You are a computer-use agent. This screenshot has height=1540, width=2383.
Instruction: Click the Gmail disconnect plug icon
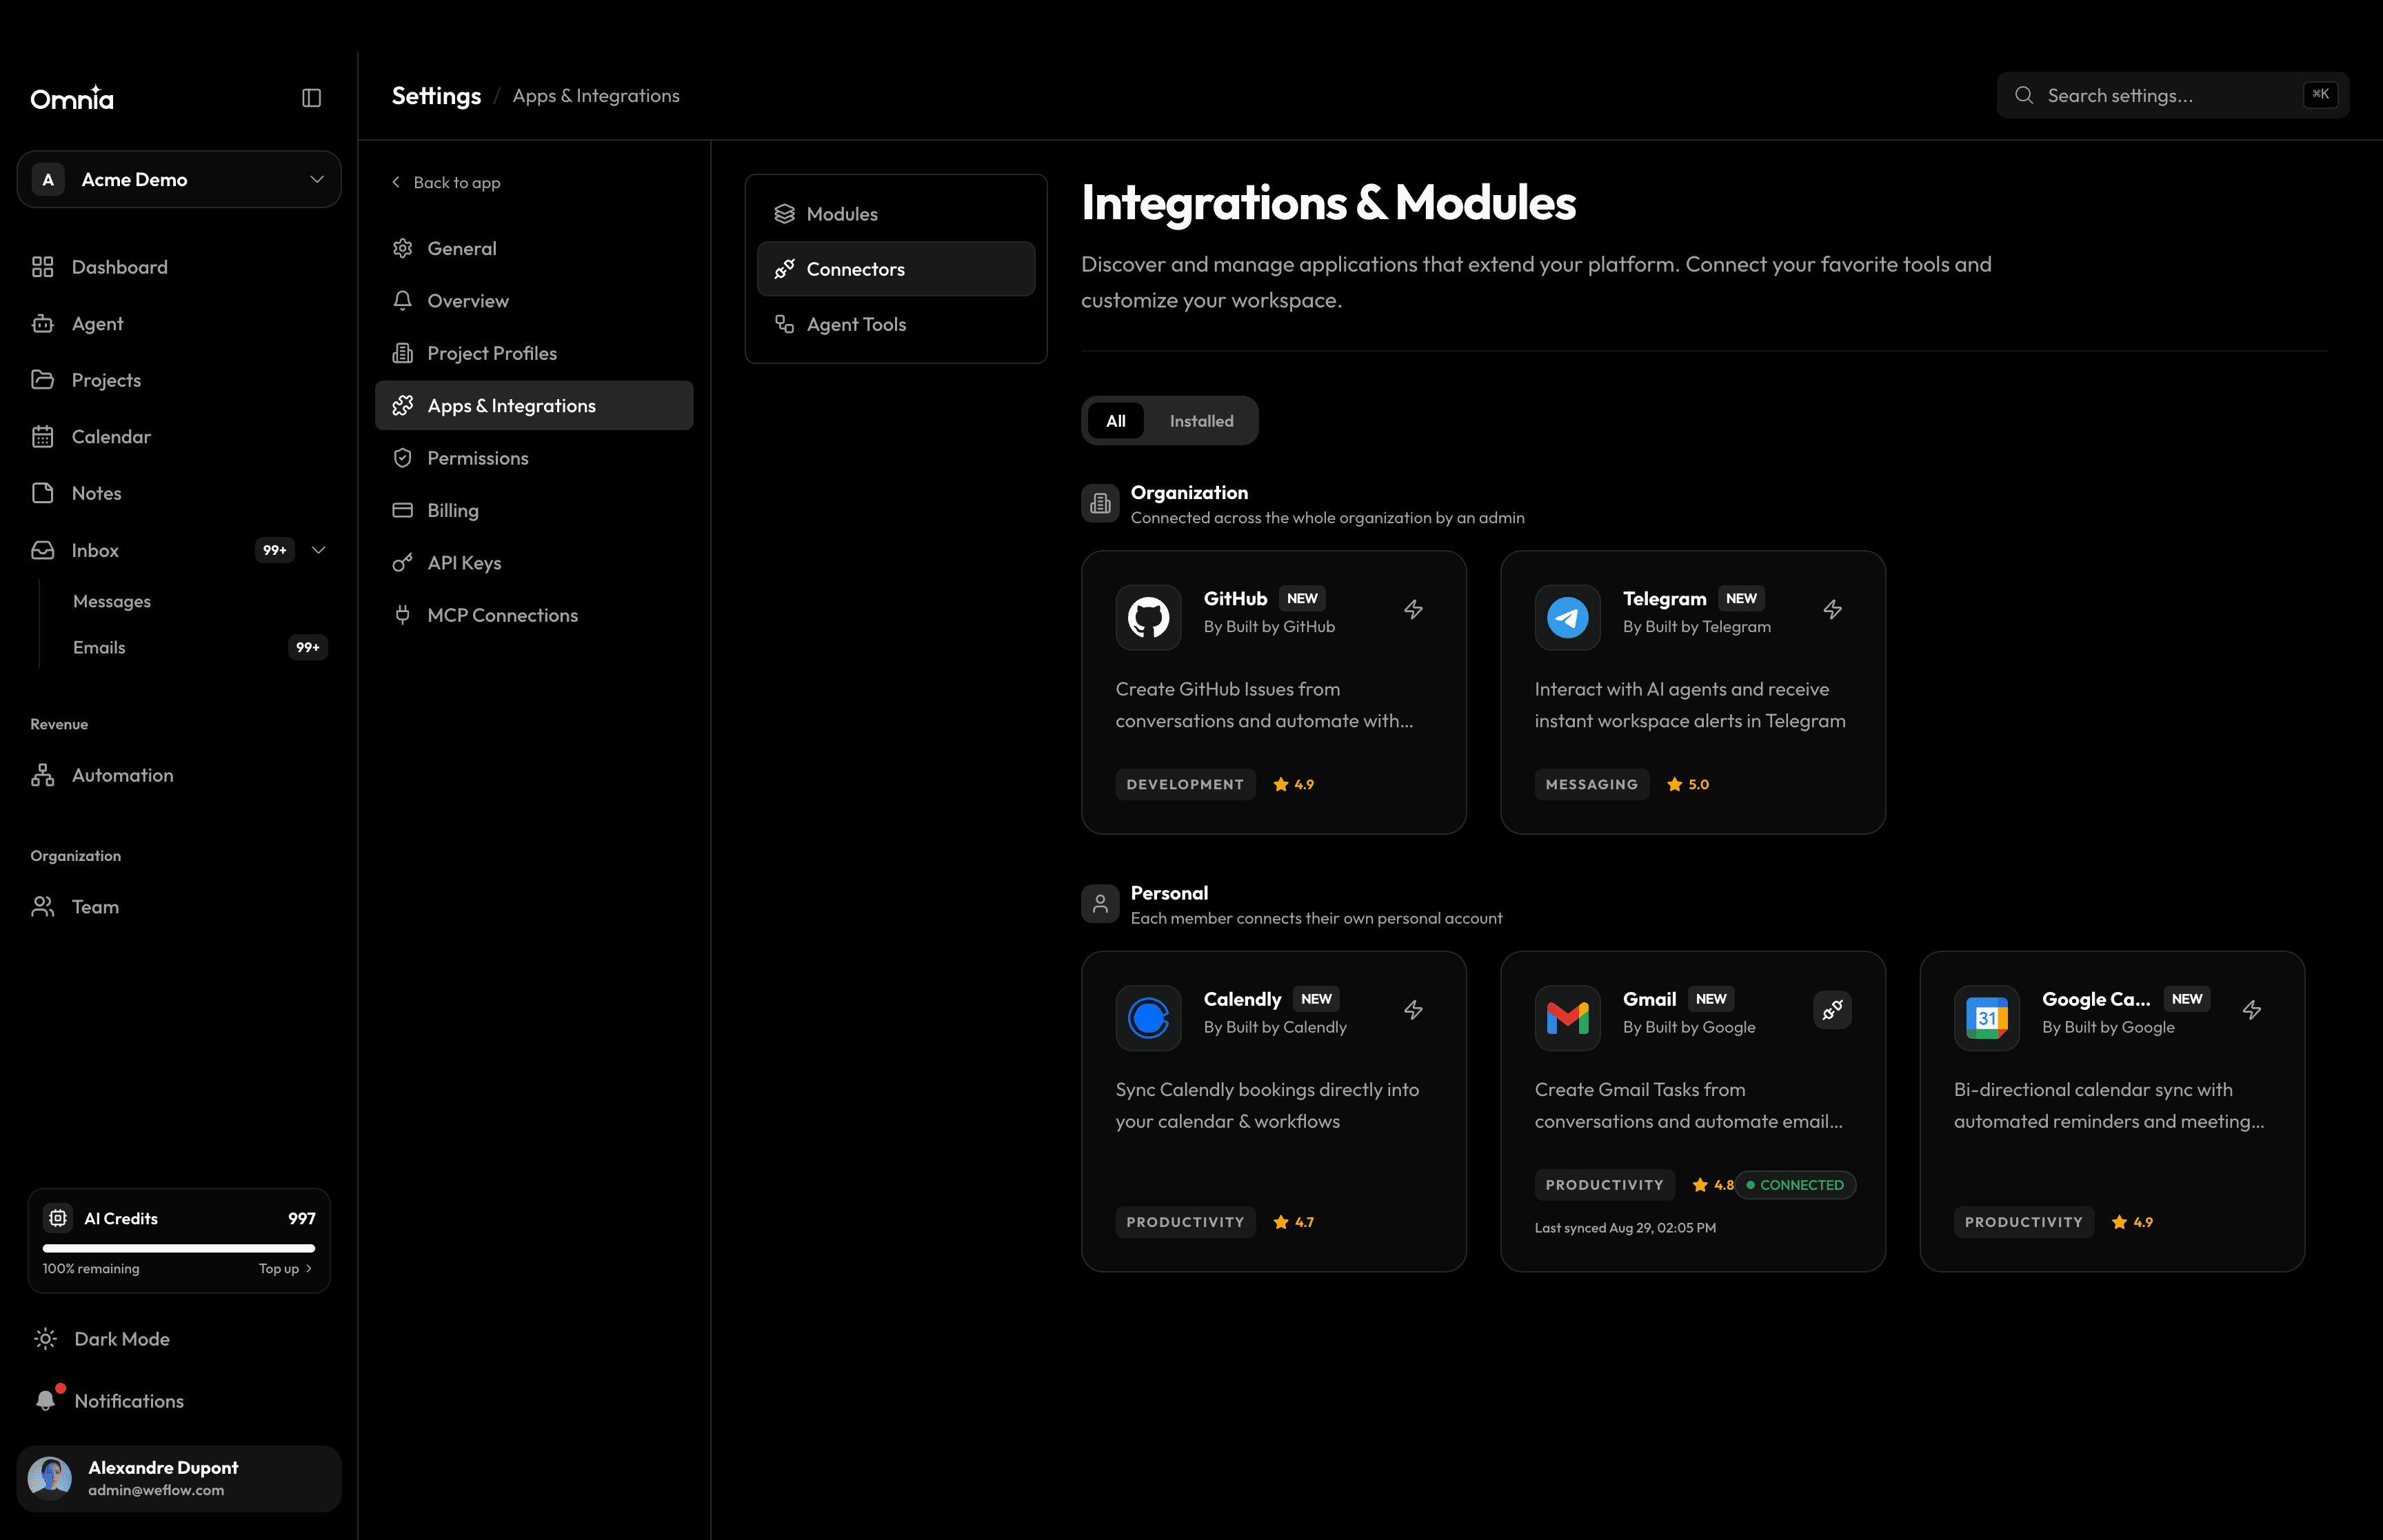1832,1010
